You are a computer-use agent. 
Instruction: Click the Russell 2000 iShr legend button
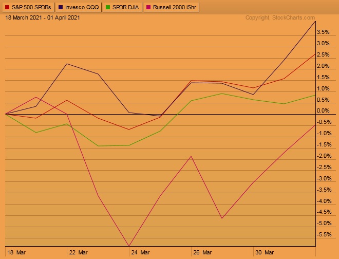coord(171,7)
